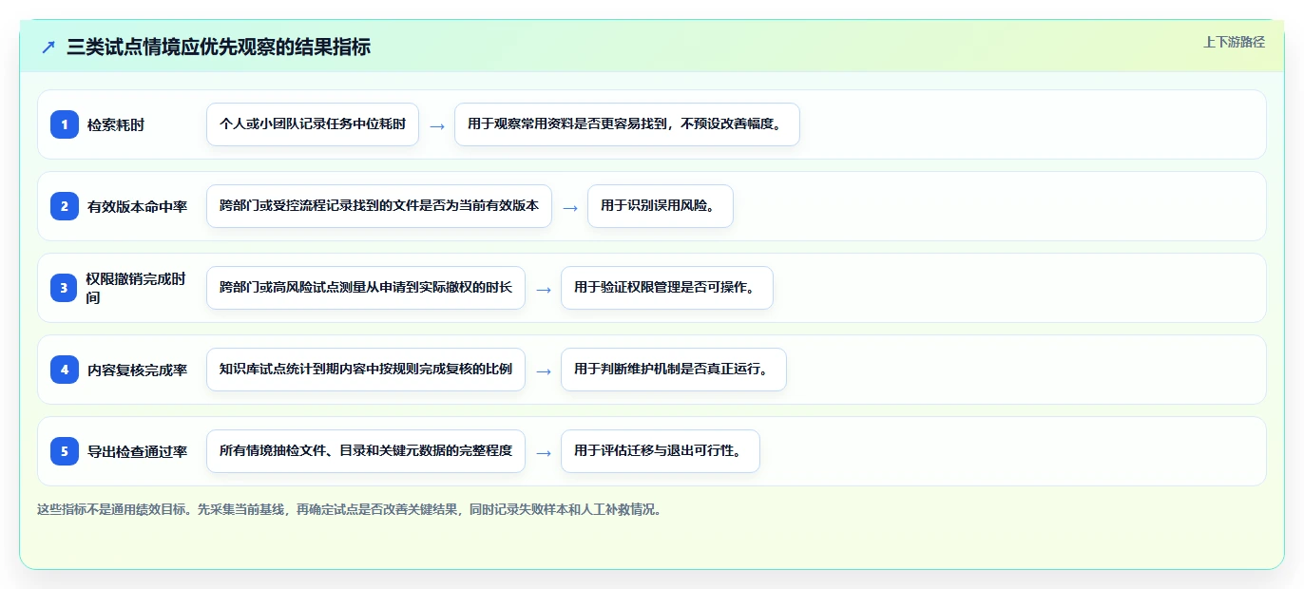Select number badge 3 for 权限撤销完成时间
Image resolution: width=1304 pixels, height=589 pixels.
pos(65,288)
